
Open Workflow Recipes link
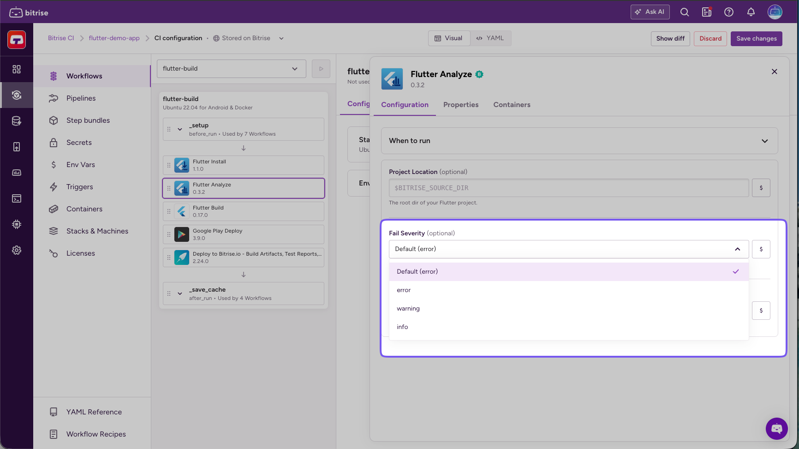click(92, 434)
